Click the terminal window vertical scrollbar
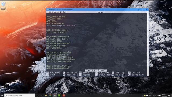This screenshot has width=172, height=97. (x=148, y=43)
